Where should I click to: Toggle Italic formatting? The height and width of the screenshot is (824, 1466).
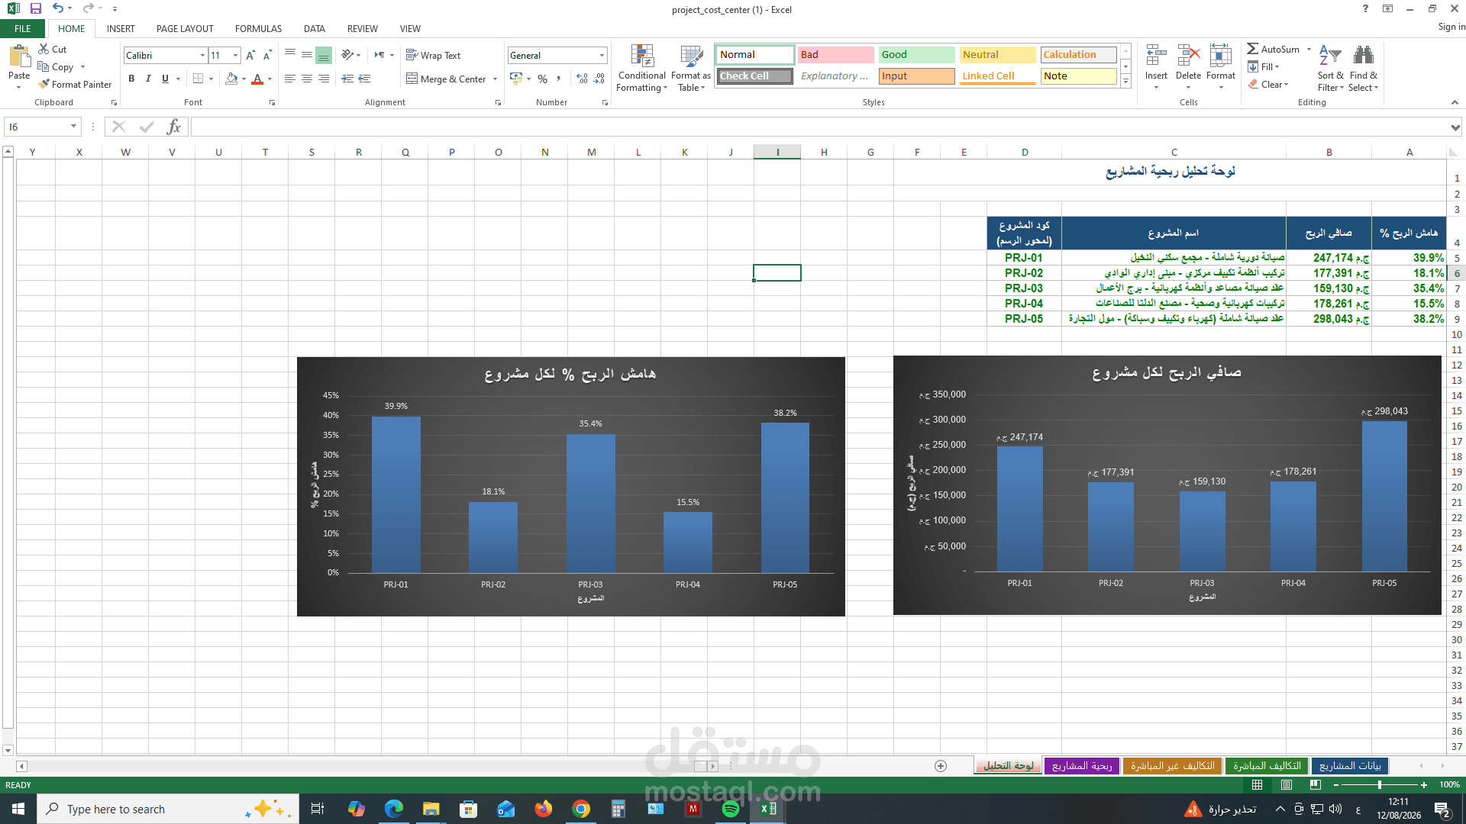point(148,79)
